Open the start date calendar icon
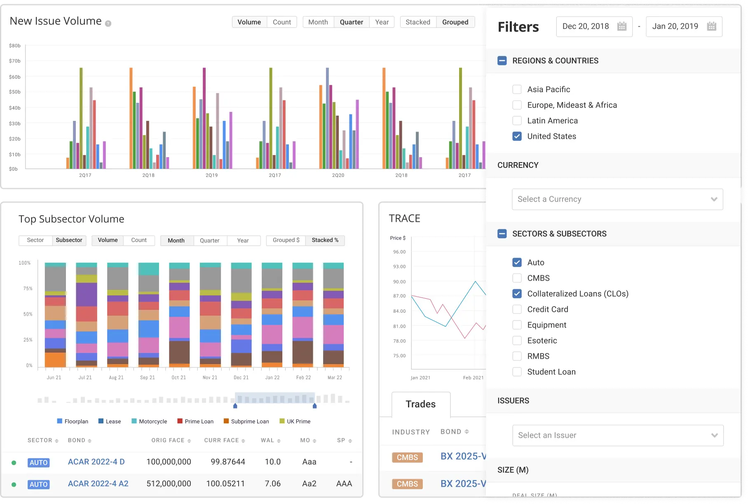748x504 pixels. coord(621,26)
